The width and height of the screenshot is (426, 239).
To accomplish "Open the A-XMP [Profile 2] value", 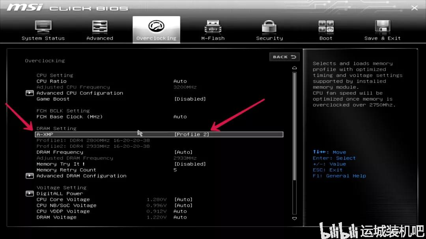I will point(192,134).
